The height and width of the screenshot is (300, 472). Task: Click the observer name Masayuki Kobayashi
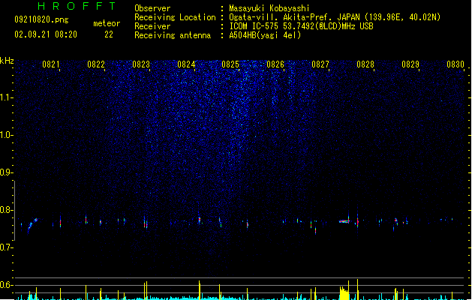click(x=269, y=8)
